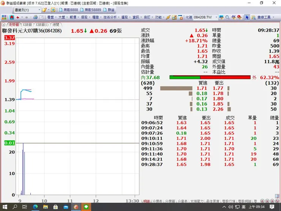Open the 資訊 menu
The width and height of the screenshot is (281, 211).
coord(137,17)
